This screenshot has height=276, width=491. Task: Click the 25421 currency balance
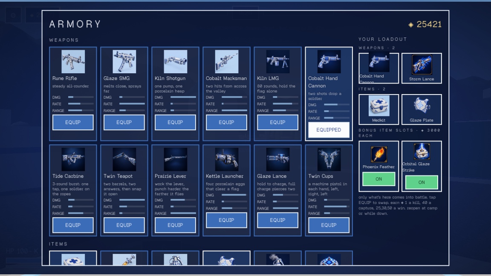pos(425,24)
